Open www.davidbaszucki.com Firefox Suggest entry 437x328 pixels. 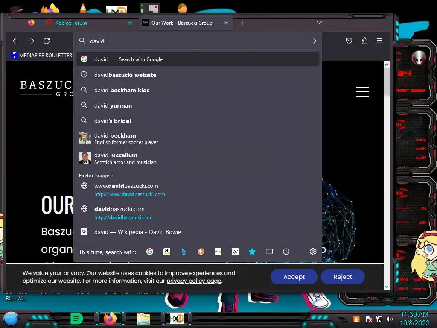pyautogui.click(x=198, y=190)
